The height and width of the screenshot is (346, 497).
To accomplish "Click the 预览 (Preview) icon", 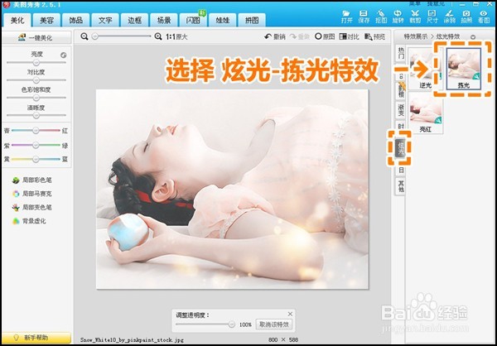I will tap(375, 36).
